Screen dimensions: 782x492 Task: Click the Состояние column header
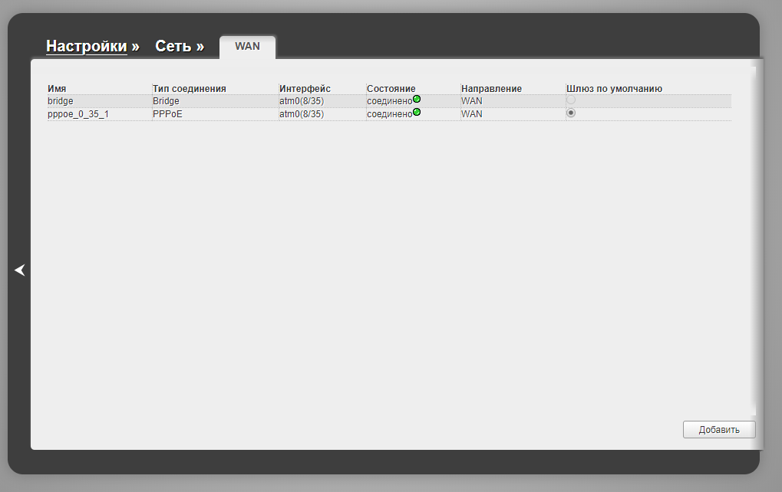(x=391, y=89)
